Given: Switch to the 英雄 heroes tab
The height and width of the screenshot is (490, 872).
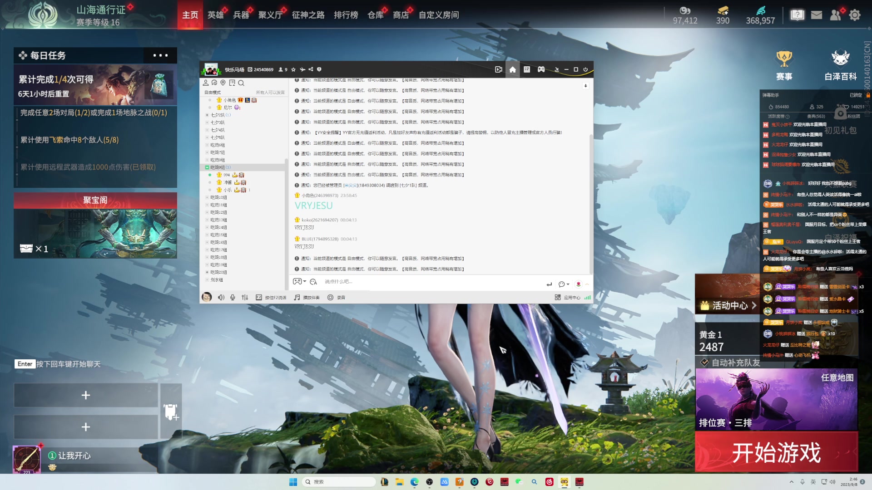Looking at the screenshot, I should click(216, 15).
